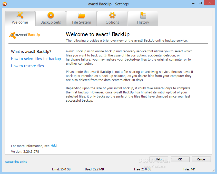Click the orange gear Options icon

[x=112, y=15]
